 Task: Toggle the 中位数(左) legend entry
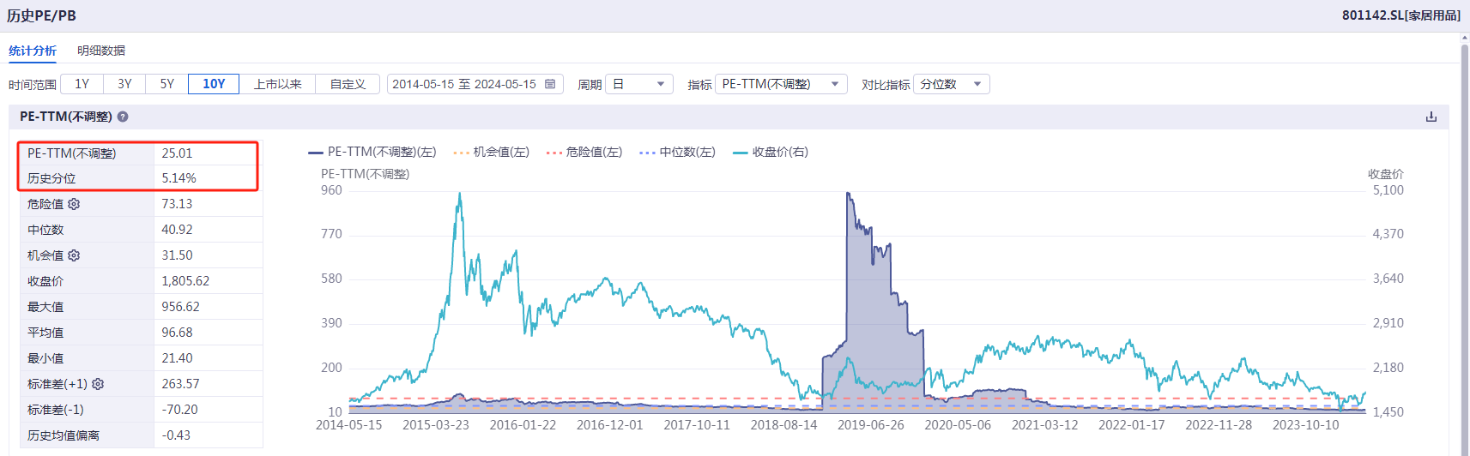click(x=678, y=153)
